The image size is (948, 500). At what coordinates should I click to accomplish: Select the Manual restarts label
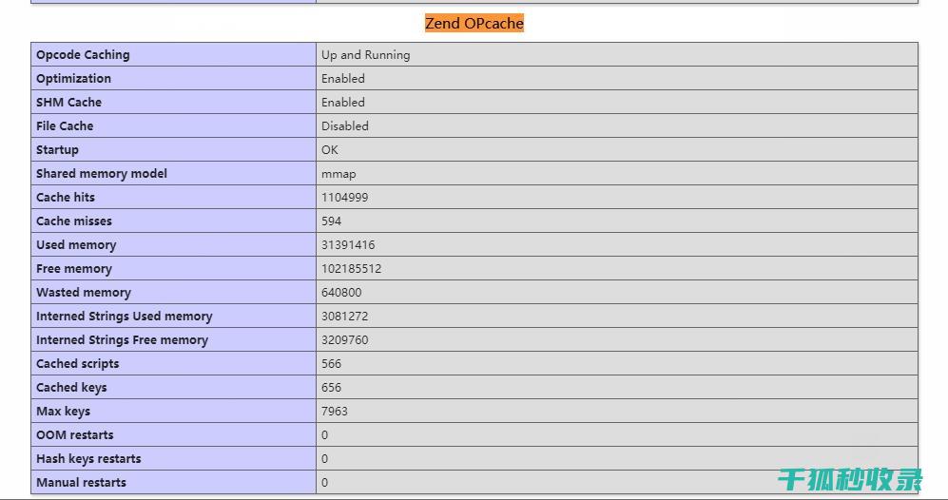click(81, 483)
